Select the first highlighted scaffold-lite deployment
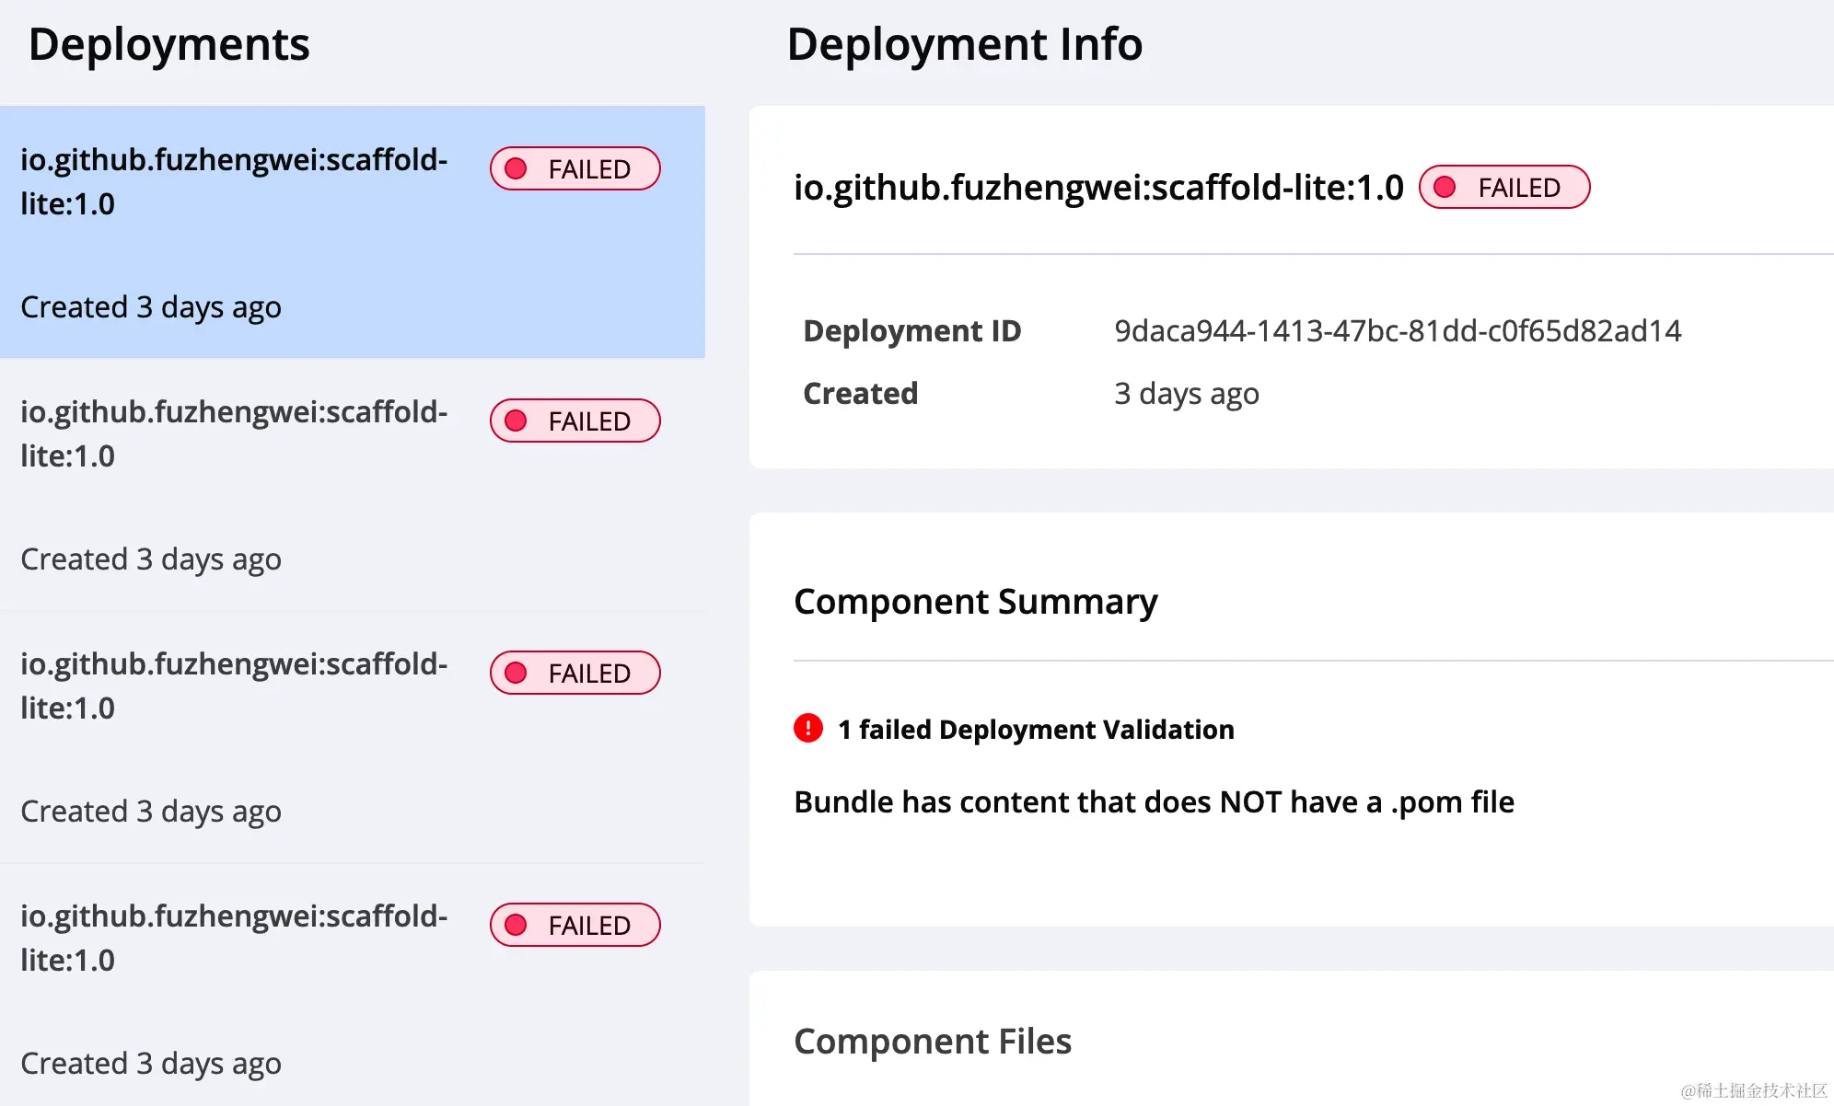 [x=234, y=181]
